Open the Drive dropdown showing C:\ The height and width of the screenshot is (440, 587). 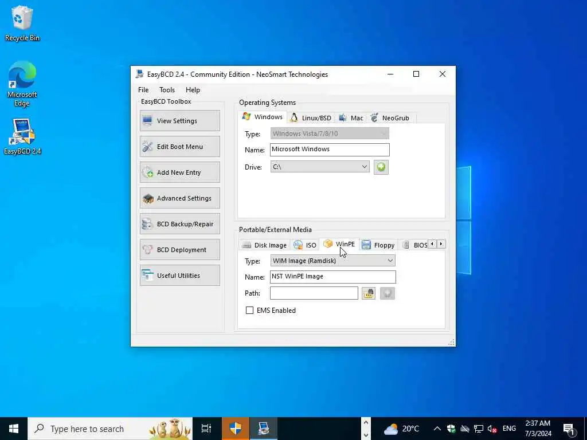(x=320, y=167)
